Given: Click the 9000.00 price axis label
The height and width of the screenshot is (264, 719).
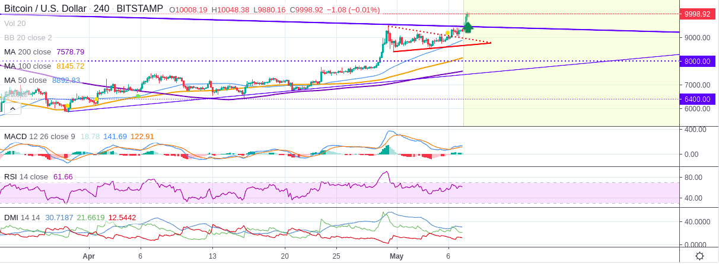Looking at the screenshot, I should [x=698, y=37].
